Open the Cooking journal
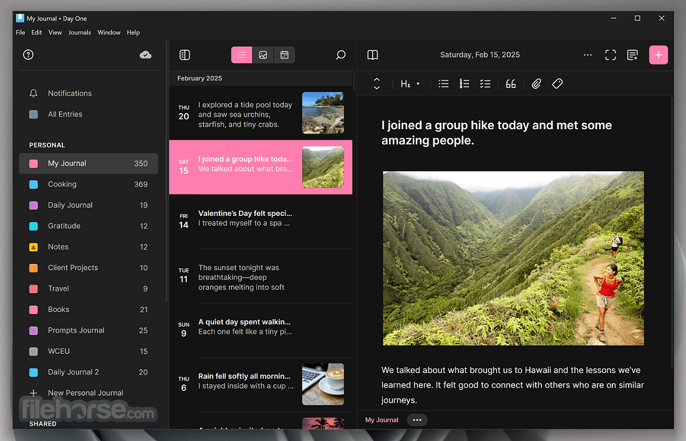686x441 pixels. pos(89,184)
